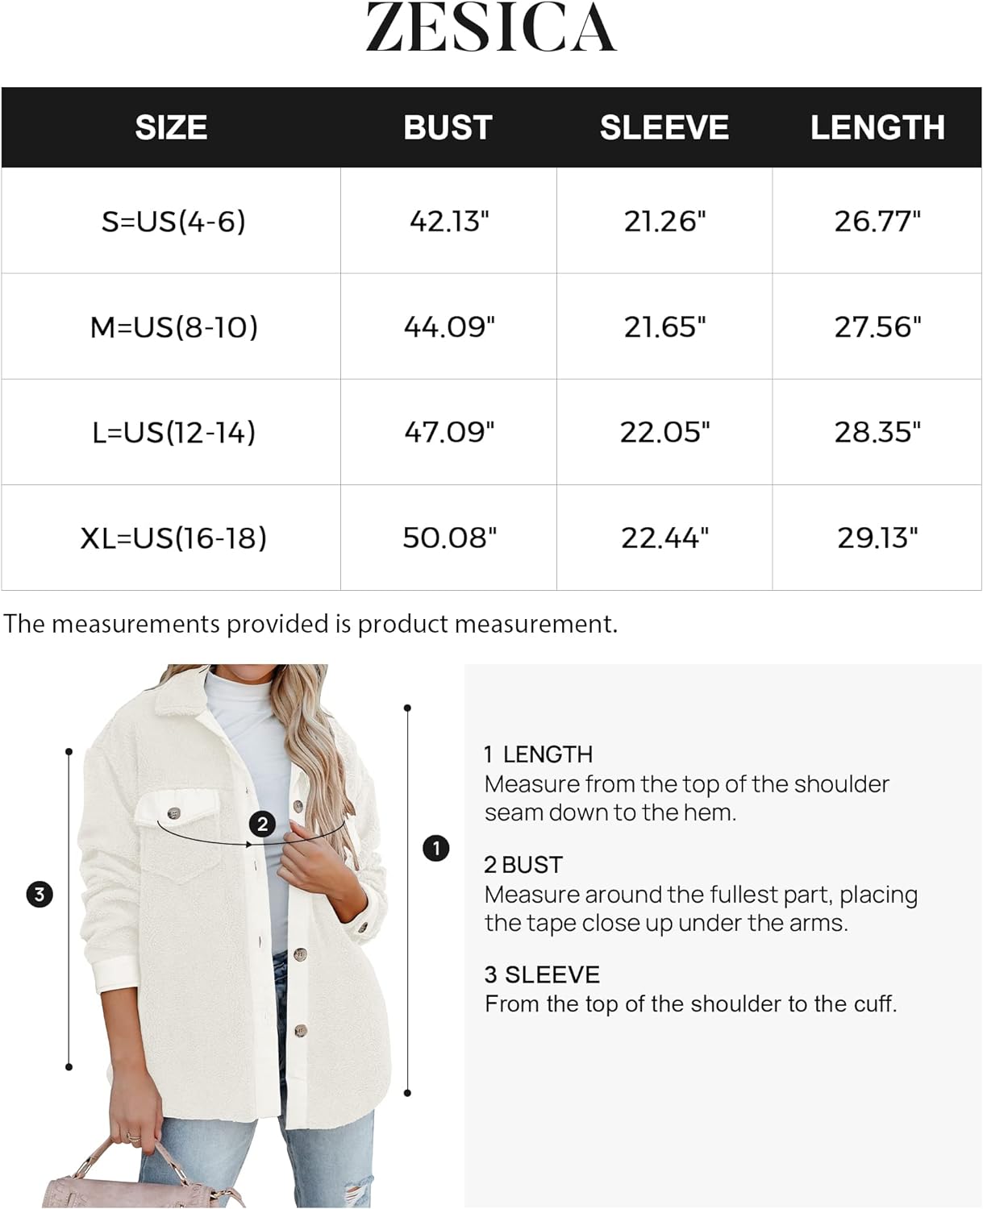Click the ZESICA brand logo

click(x=491, y=28)
